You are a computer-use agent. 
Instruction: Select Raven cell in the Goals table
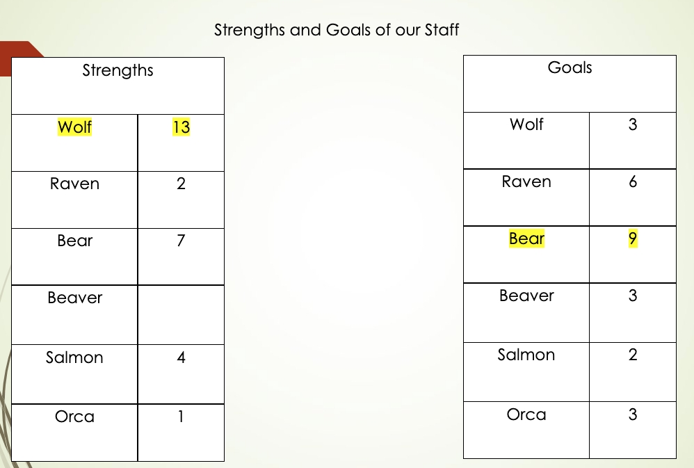pos(526,182)
